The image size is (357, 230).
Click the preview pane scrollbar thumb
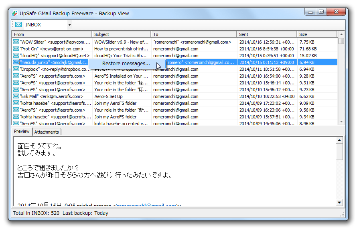click(339, 152)
